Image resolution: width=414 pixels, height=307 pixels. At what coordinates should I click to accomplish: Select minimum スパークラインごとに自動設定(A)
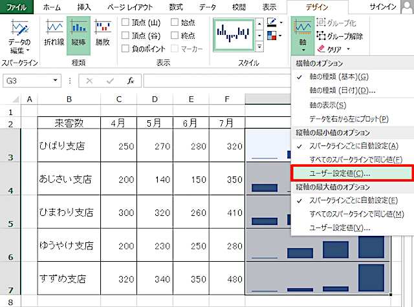pos(353,146)
